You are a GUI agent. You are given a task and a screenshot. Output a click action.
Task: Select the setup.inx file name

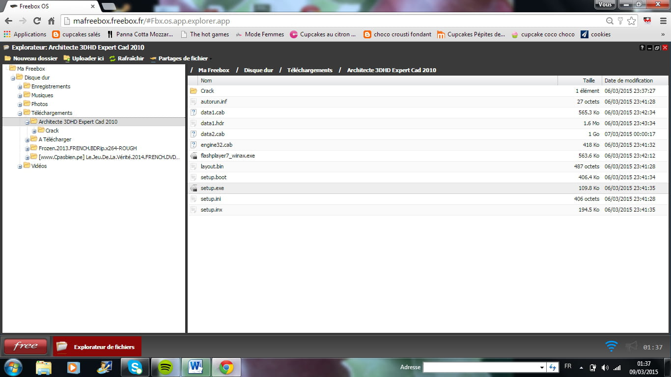pos(212,210)
